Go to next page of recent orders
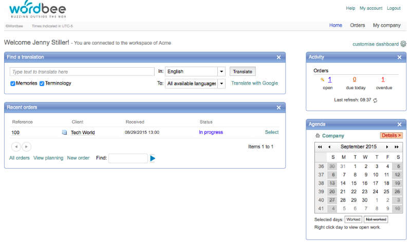Image resolution: width=411 pixels, height=246 pixels. pos(26,147)
